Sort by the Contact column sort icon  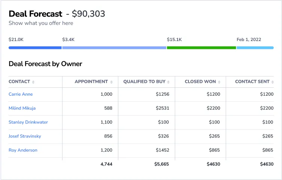click(x=33, y=82)
